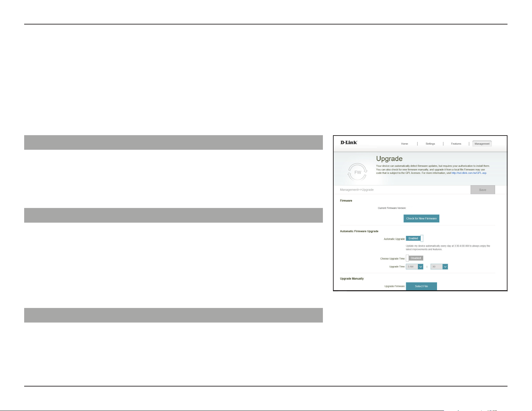Click the Automatic Firmware Upgrade heading
The image size is (532, 411).
pos(359,231)
